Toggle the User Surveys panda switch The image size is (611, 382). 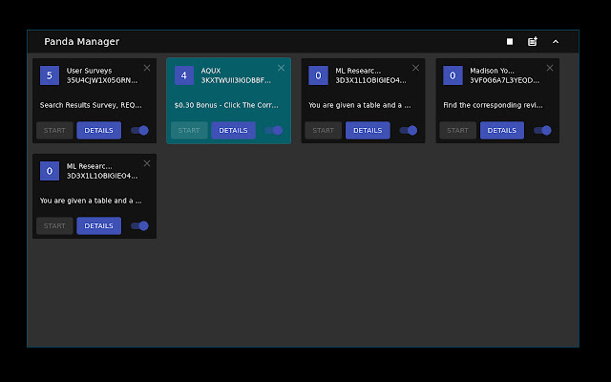[x=140, y=130]
